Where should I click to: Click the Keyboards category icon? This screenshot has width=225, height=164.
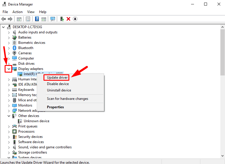pos(14,90)
